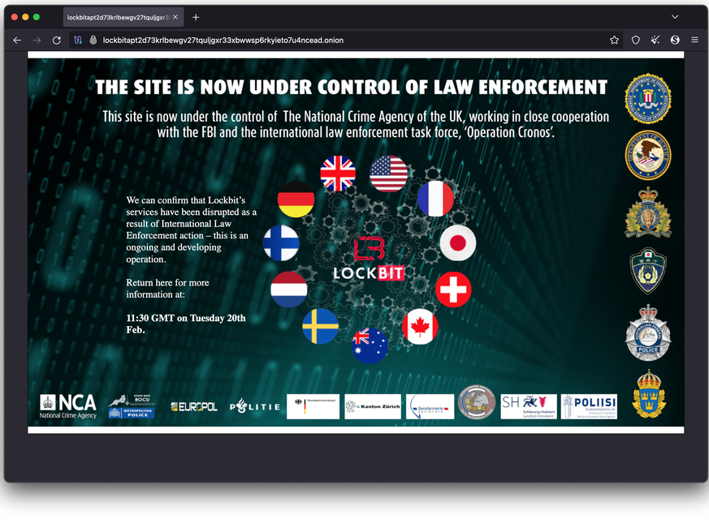Click the German flag circle
Screen dimensions: 709x523
click(x=296, y=199)
